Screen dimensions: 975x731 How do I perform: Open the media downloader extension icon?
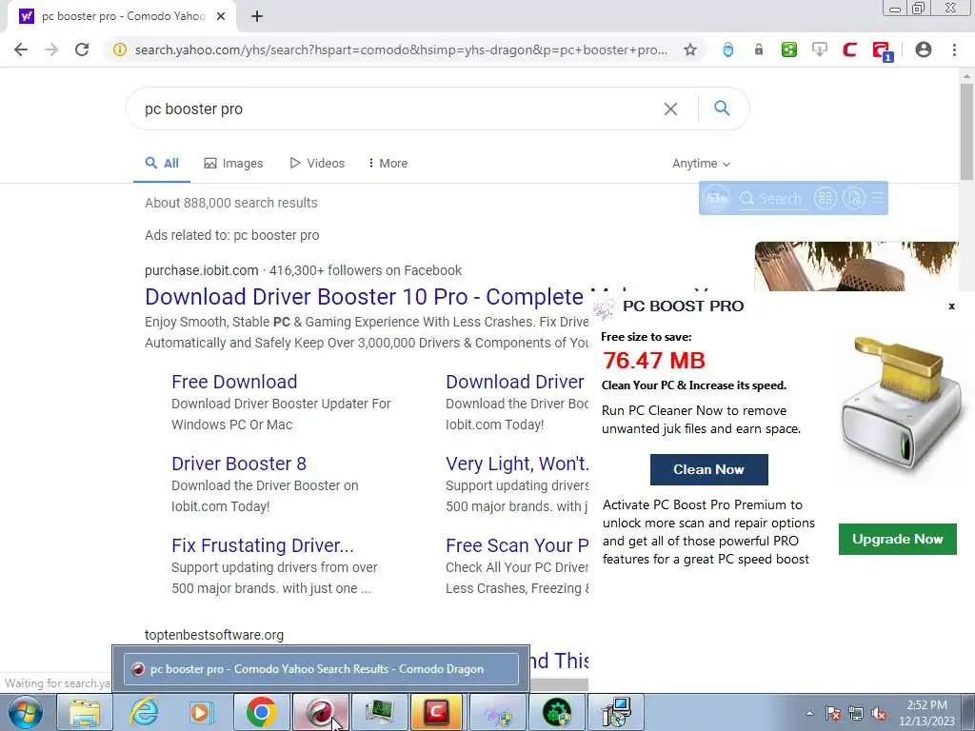(x=820, y=49)
